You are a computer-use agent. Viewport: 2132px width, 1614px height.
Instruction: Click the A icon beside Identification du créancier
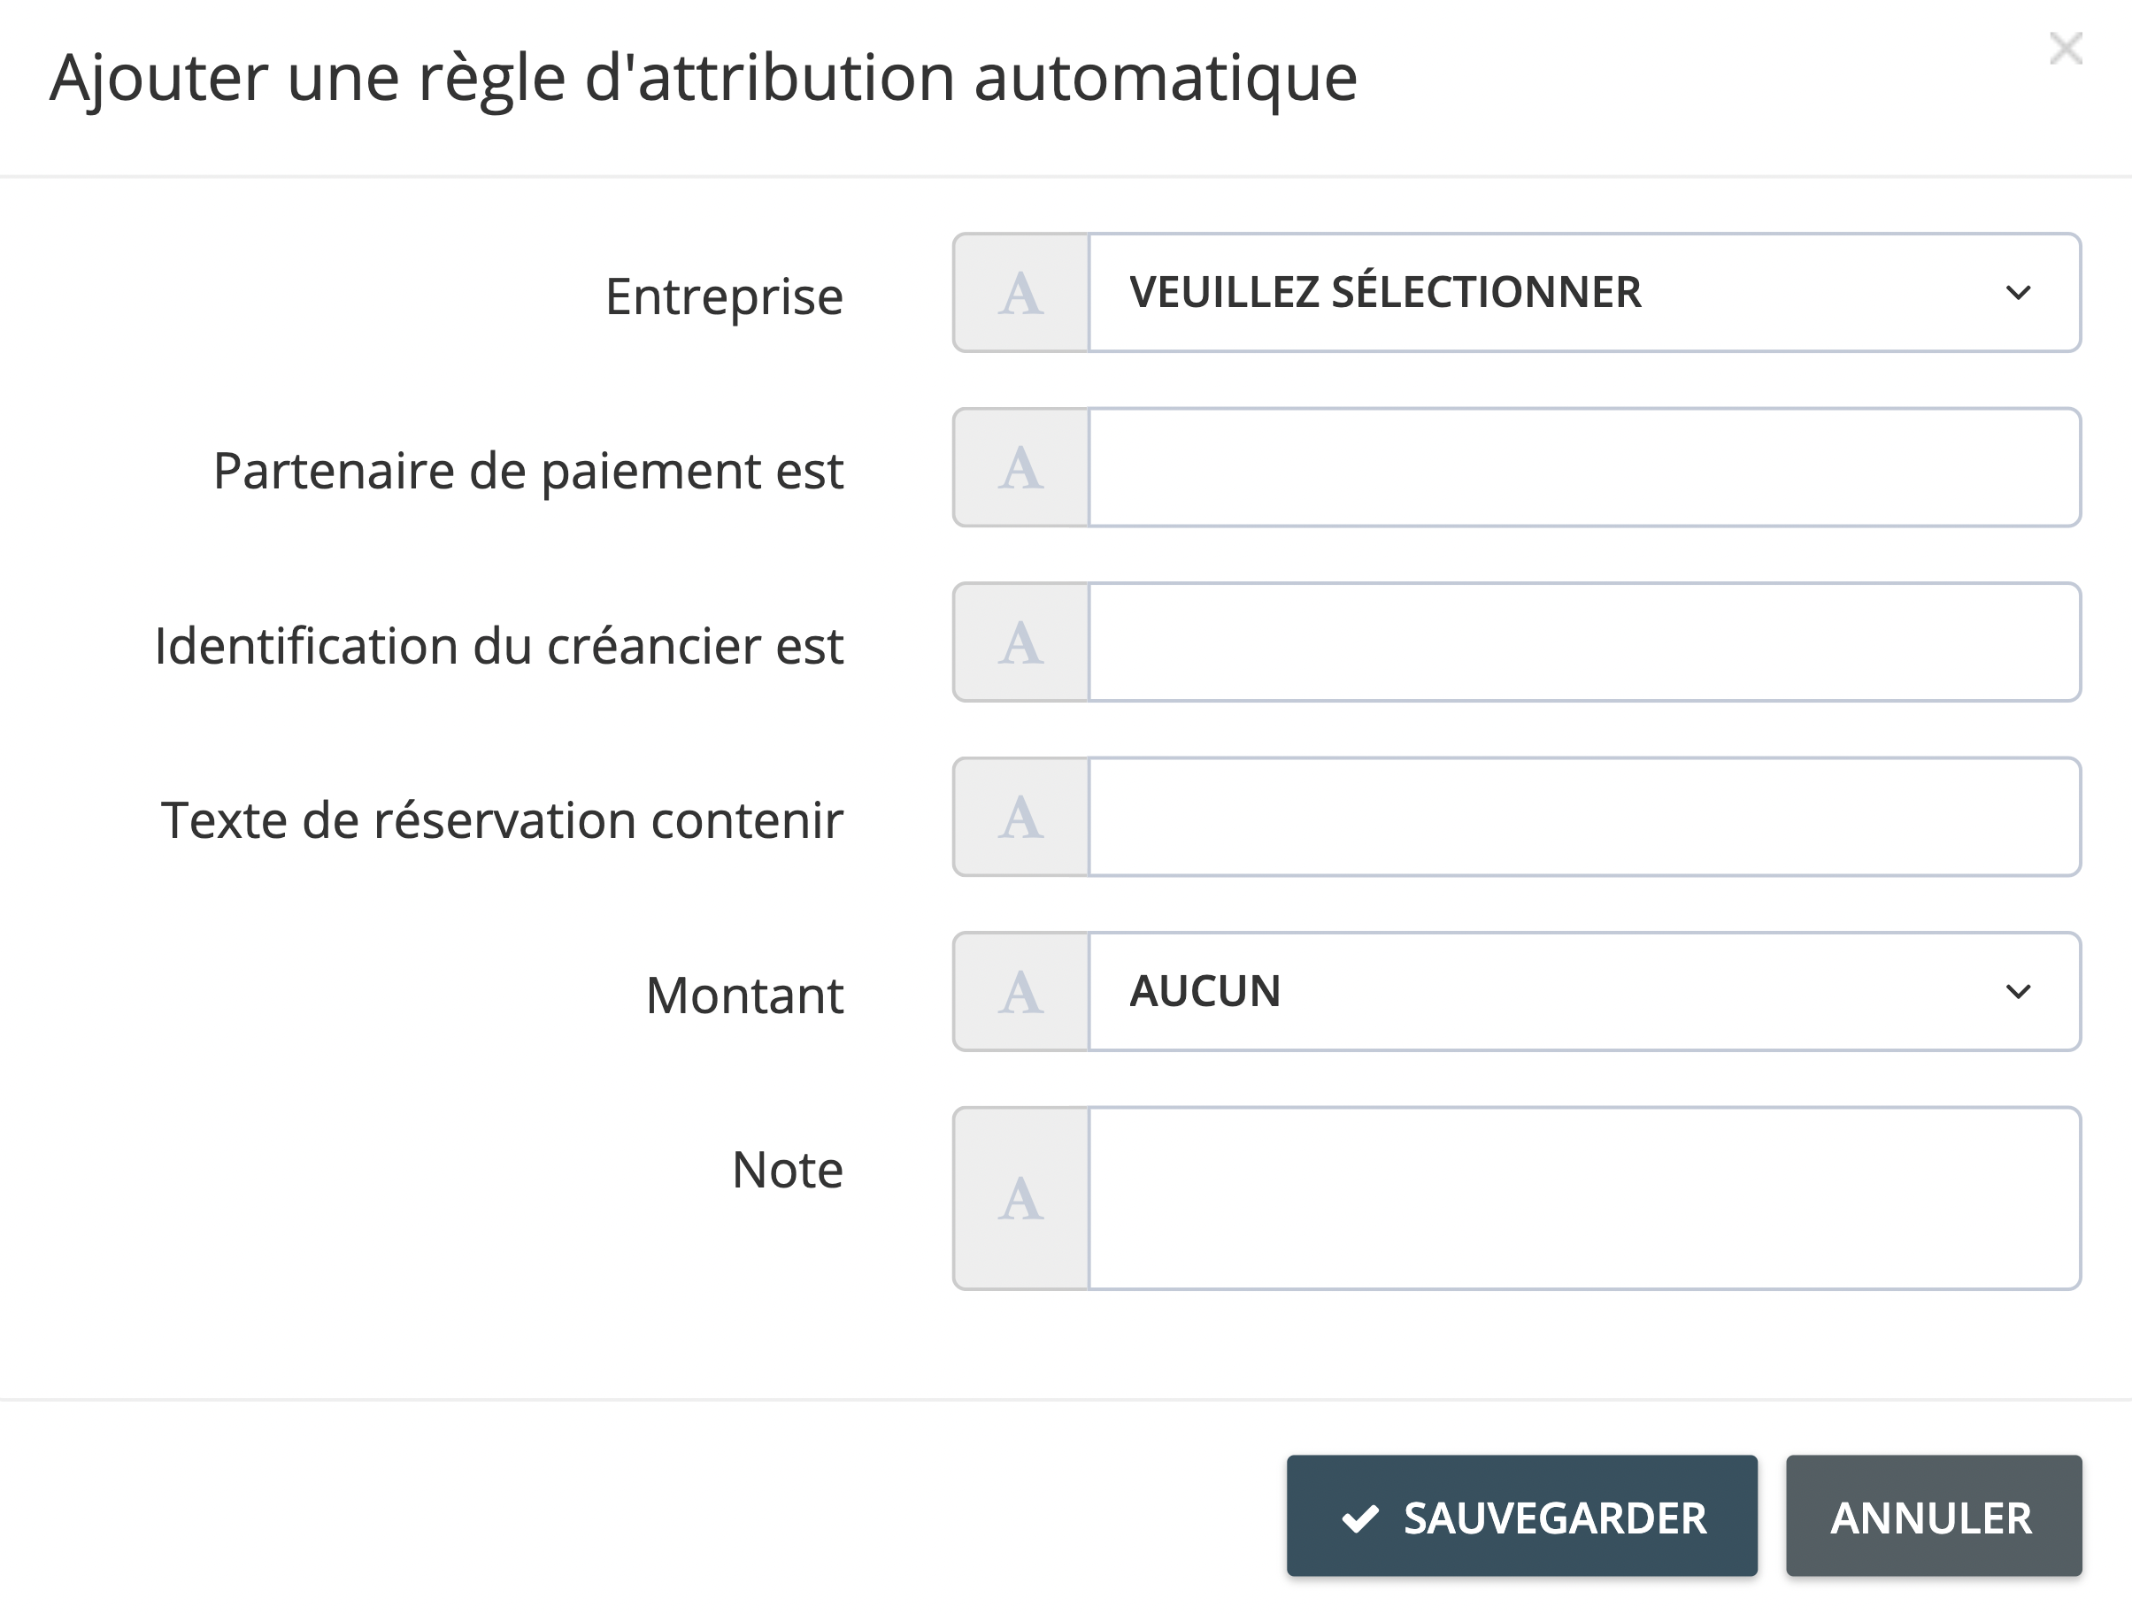(x=1020, y=642)
